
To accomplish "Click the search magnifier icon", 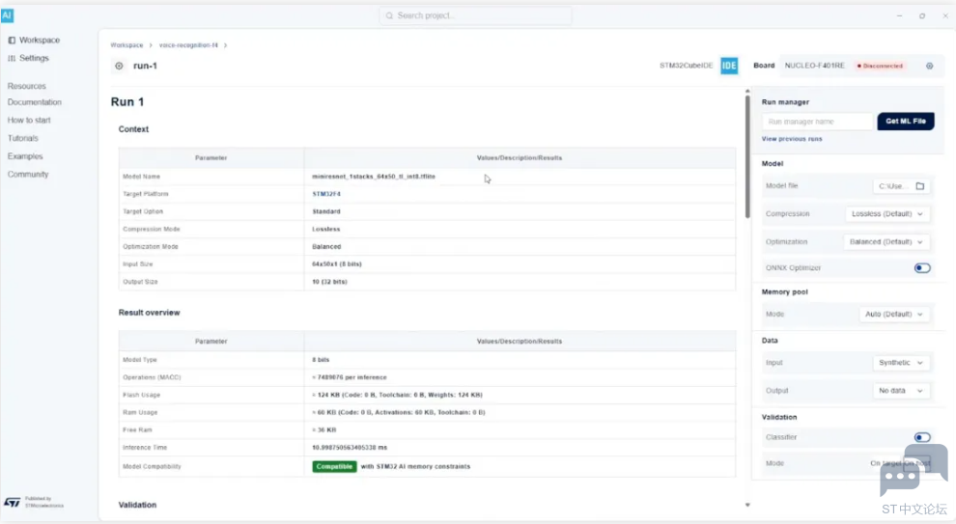I will [389, 15].
